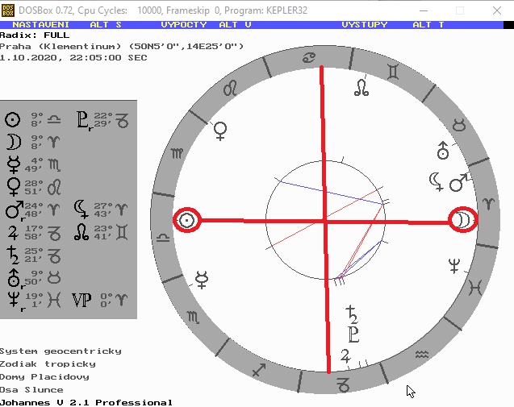Select the Neptune glyph inside the chart wheel
This screenshot has height=407, width=514.
[454, 266]
